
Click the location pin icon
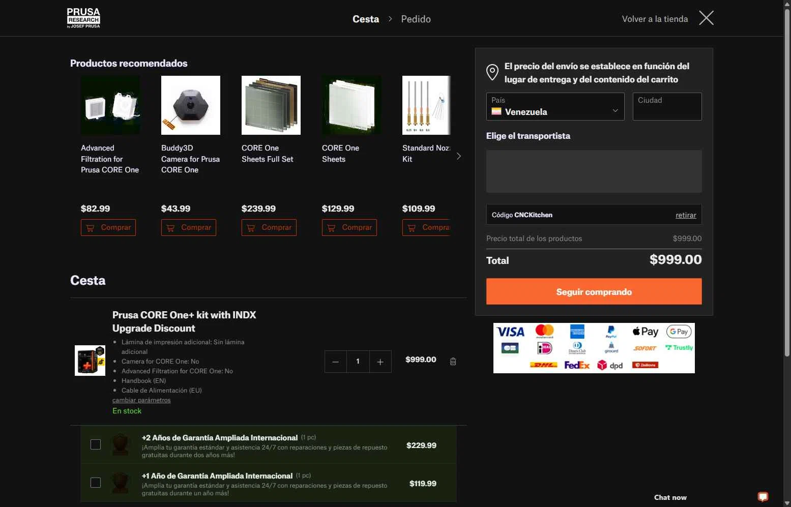point(492,72)
